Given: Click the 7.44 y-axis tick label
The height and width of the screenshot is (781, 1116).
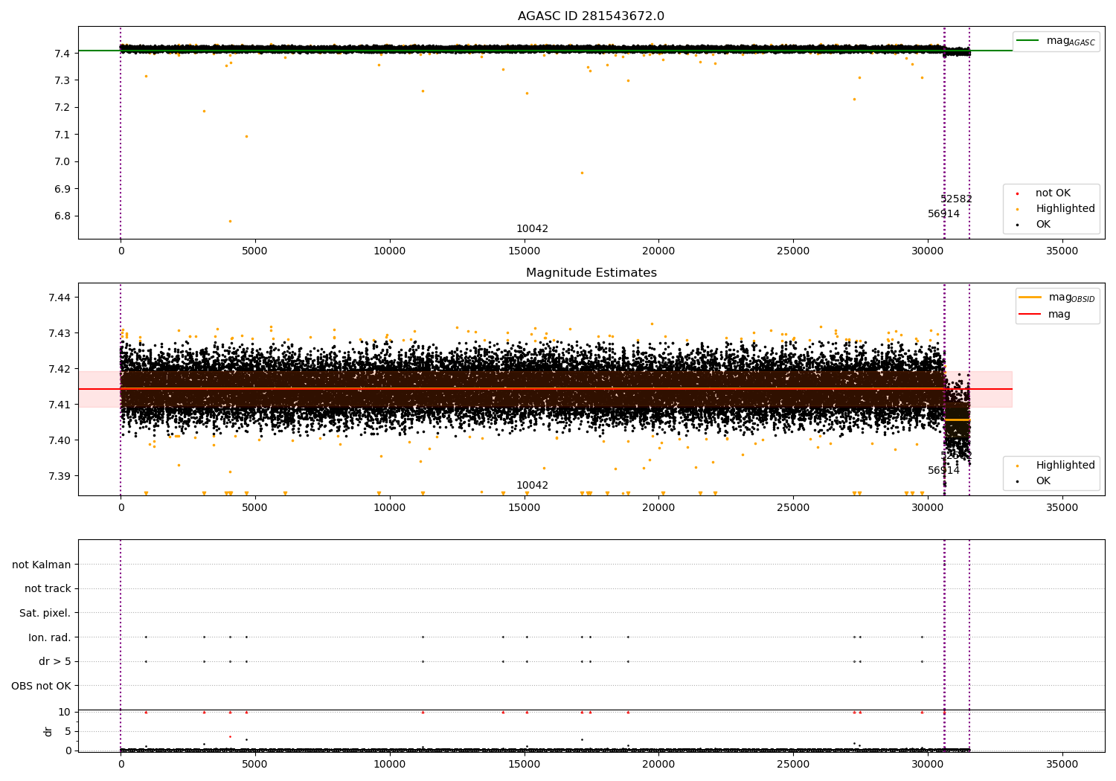Looking at the screenshot, I should click(60, 298).
